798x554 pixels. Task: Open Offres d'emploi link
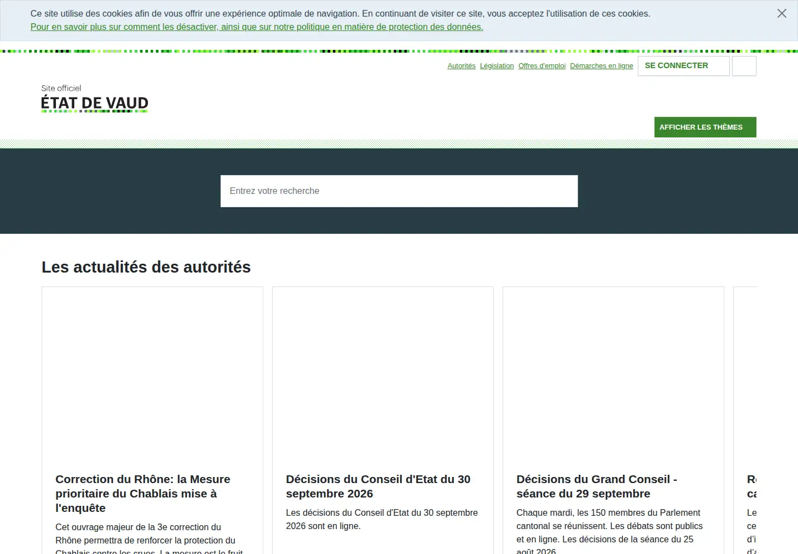[542, 66]
